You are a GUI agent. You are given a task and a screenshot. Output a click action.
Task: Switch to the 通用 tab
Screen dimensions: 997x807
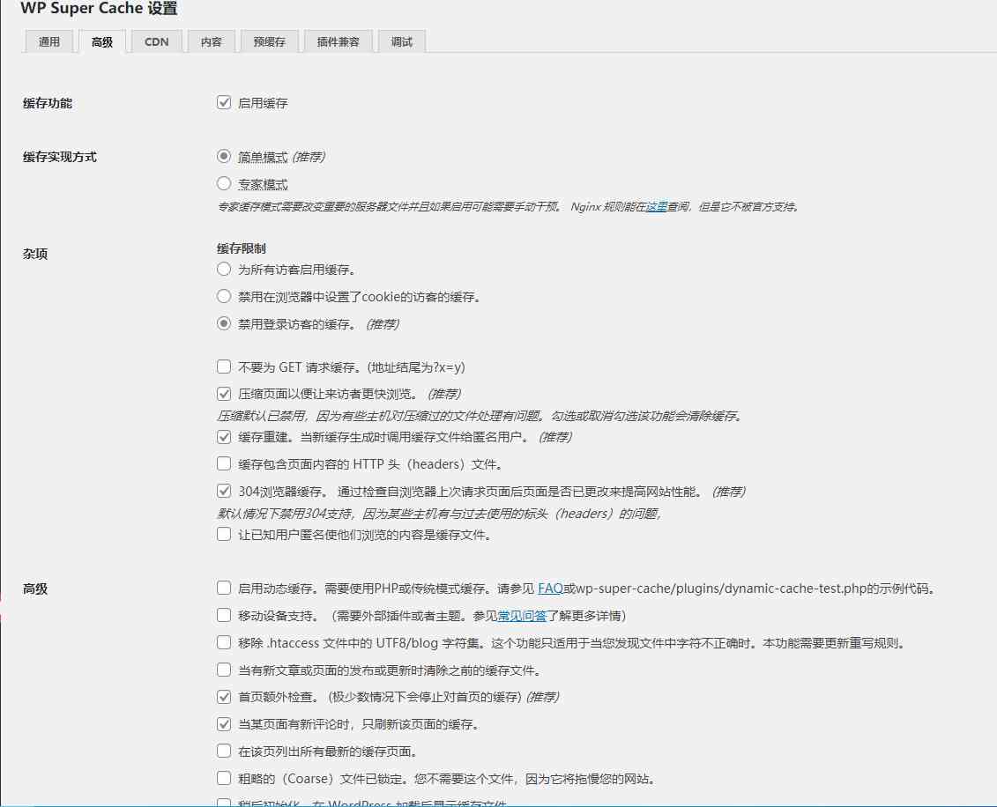[49, 42]
